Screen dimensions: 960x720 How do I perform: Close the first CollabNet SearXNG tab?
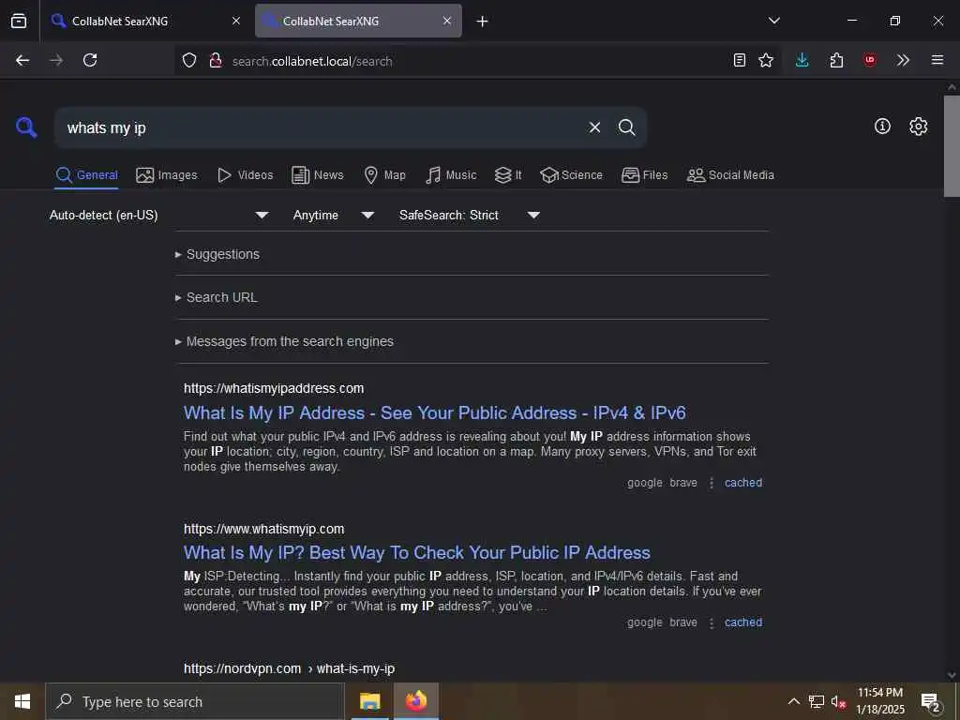pos(235,21)
